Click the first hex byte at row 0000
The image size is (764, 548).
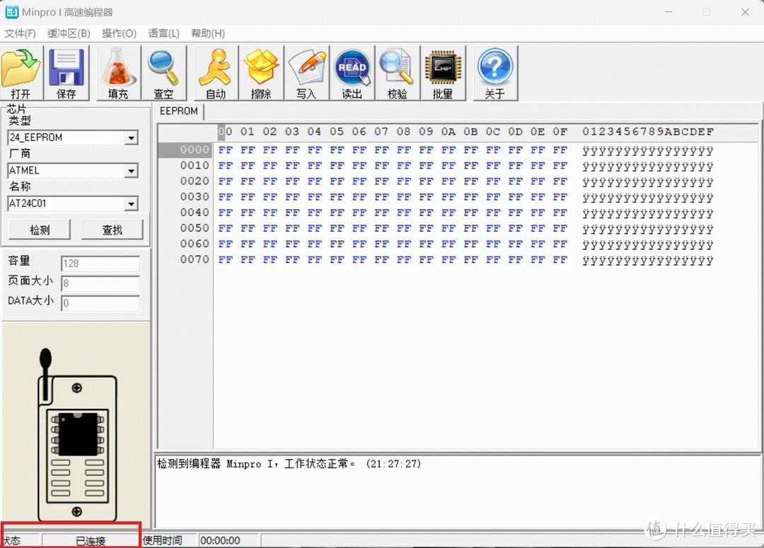(x=226, y=150)
